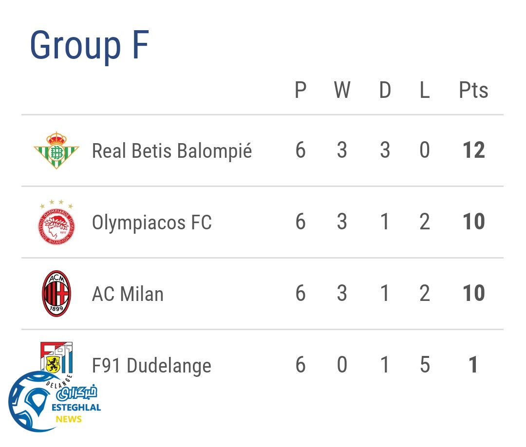Click Olympiacos FC's 10 points value
This screenshot has width=526, height=447.
(x=473, y=222)
